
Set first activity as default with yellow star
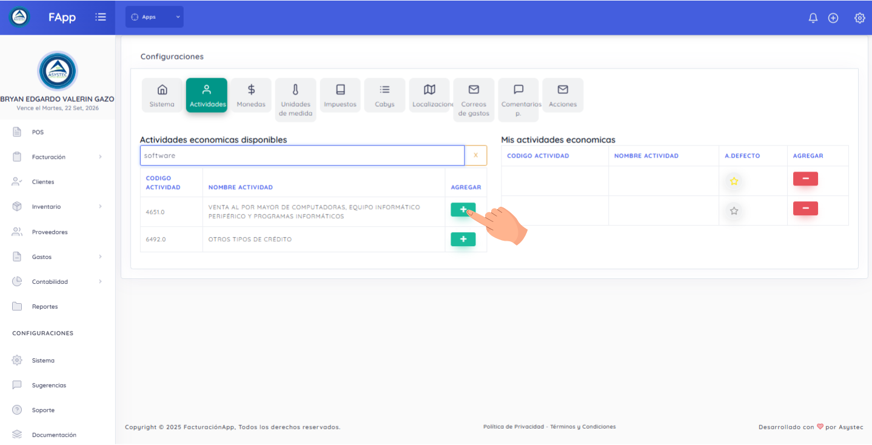click(734, 181)
